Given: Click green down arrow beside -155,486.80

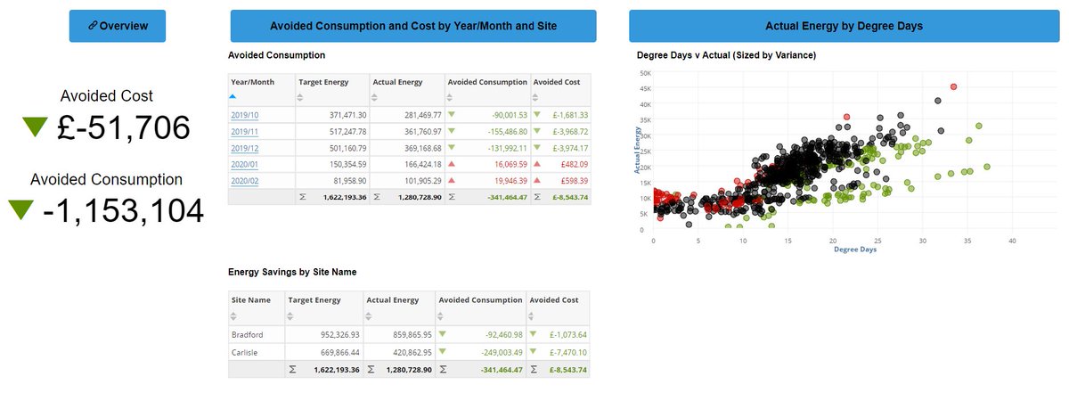Looking at the screenshot, I should point(452,131).
